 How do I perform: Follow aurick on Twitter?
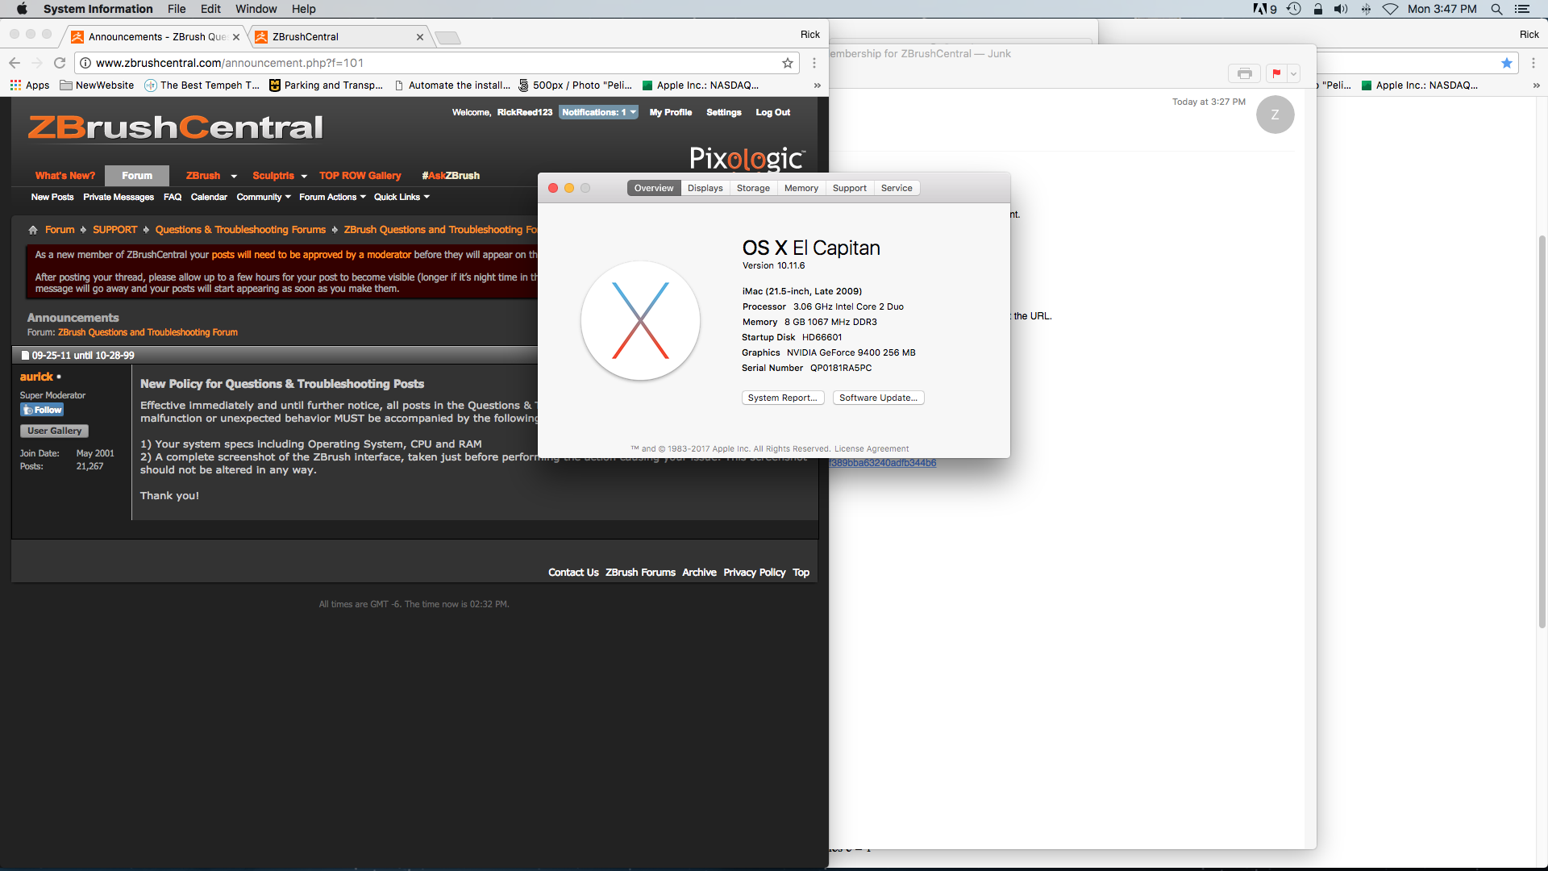coord(42,410)
